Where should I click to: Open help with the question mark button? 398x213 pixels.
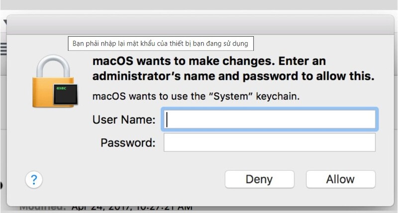tap(34, 180)
